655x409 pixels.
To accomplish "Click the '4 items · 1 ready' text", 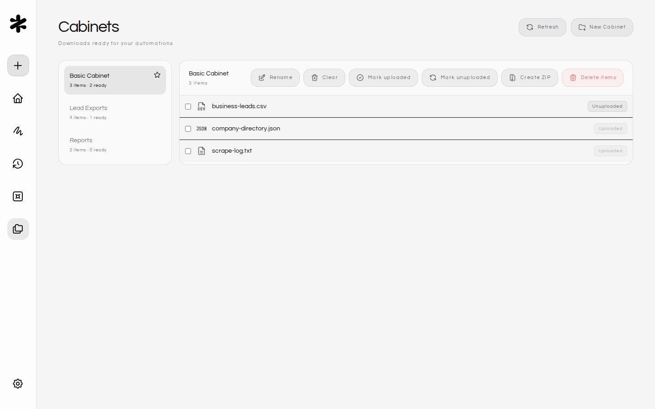I will coord(88,118).
